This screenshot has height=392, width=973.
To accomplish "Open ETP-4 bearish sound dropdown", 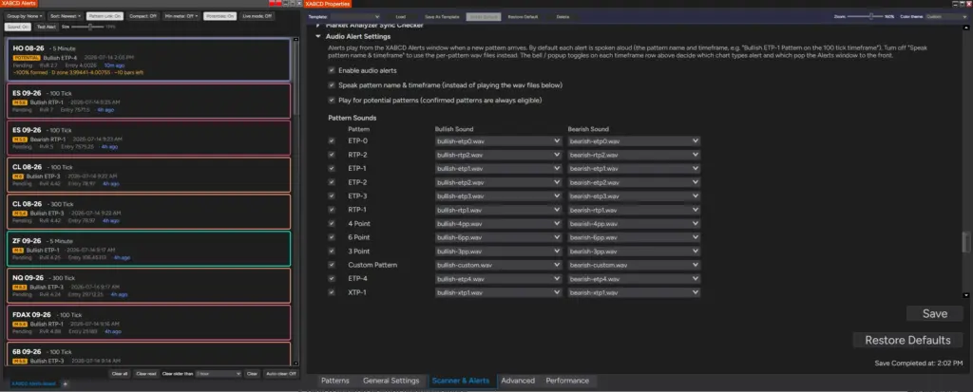I will coord(634,278).
